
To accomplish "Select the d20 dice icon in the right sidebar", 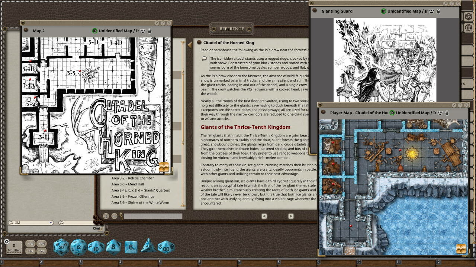I will tap(468, 16).
